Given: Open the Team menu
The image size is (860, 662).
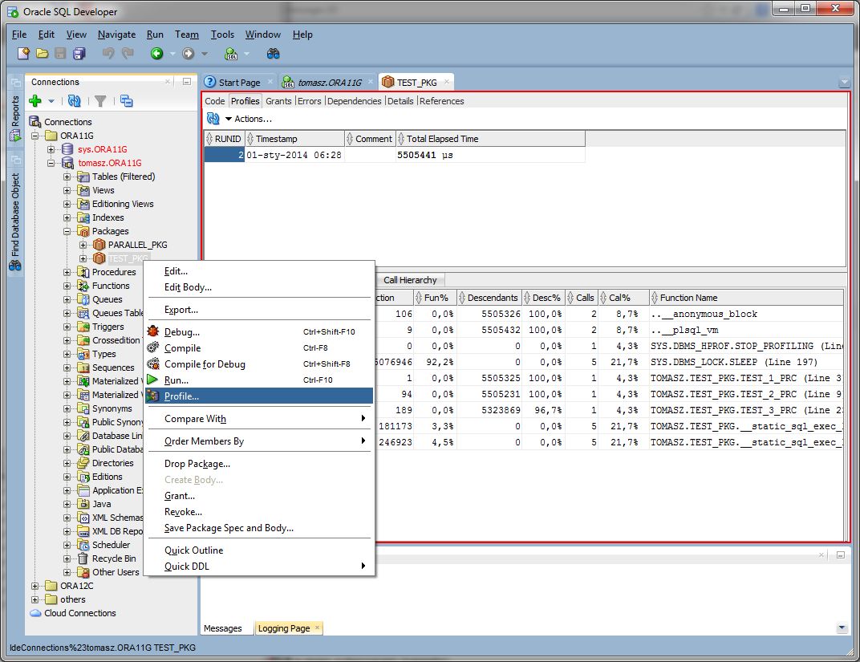Looking at the screenshot, I should 186,35.
